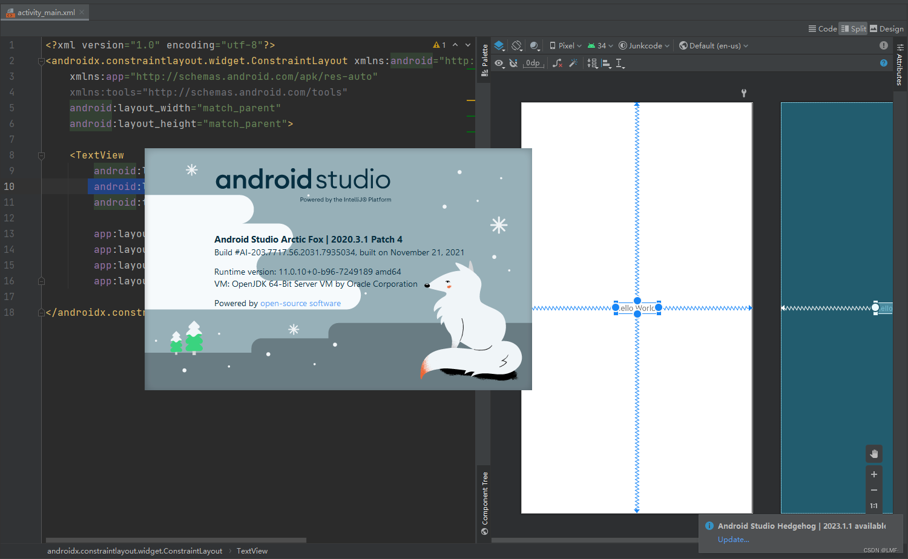Switch to Design view mode
Viewport: 908px width, 559px height.
[887, 28]
